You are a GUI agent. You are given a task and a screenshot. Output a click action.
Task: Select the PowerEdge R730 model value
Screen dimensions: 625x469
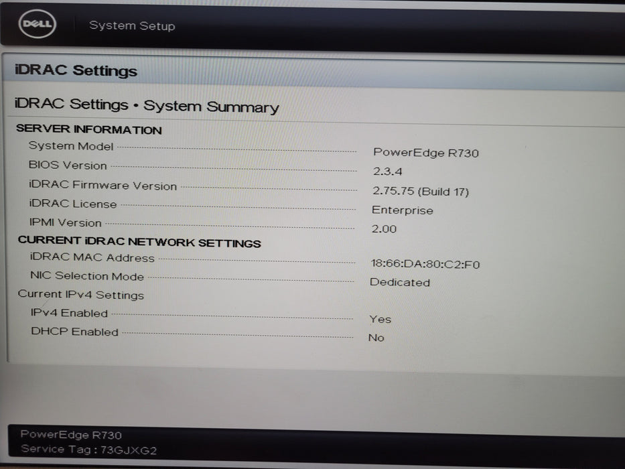coord(425,153)
